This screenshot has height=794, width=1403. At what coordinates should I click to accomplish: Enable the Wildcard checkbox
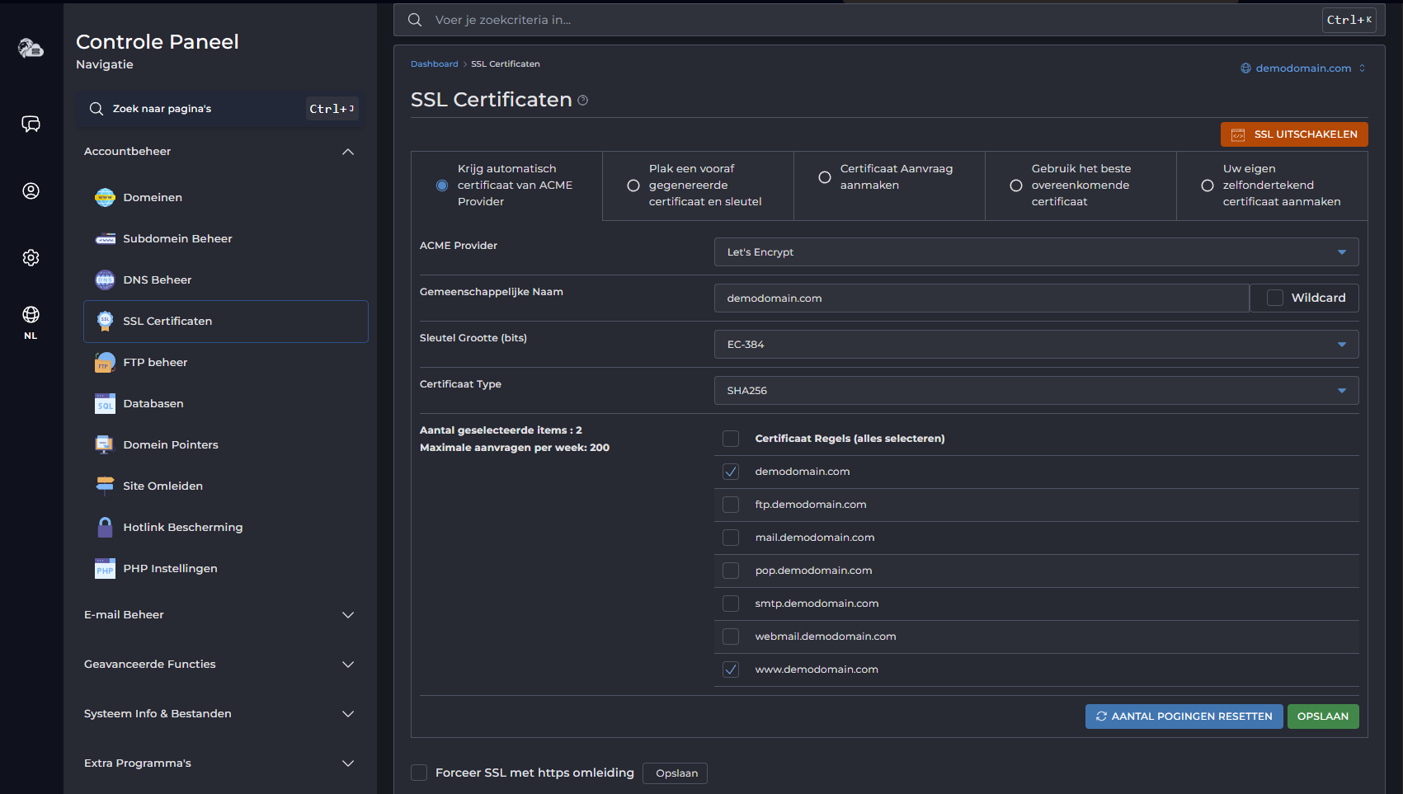(x=1275, y=298)
